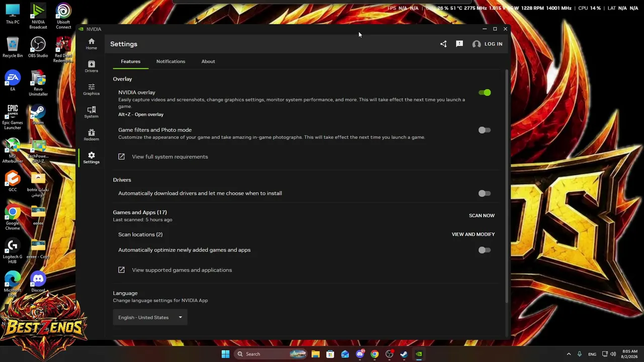644x362 pixels.
Task: Click the microphone icon in system tray
Action: 580,354
